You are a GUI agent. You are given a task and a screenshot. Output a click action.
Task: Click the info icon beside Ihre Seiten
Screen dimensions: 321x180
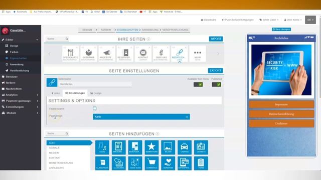148,39
